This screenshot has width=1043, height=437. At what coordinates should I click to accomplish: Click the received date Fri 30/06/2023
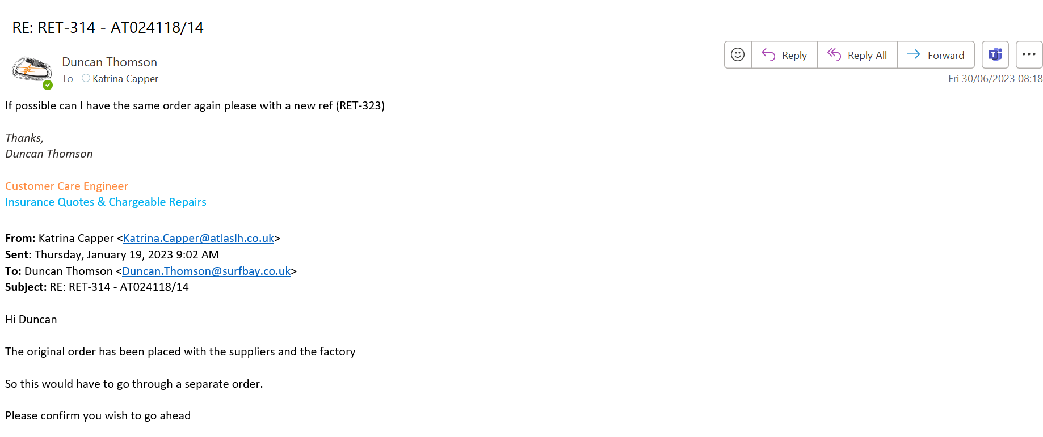point(995,79)
